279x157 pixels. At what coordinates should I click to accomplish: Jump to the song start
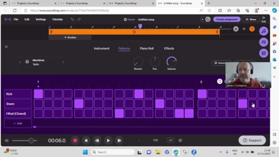(86, 140)
